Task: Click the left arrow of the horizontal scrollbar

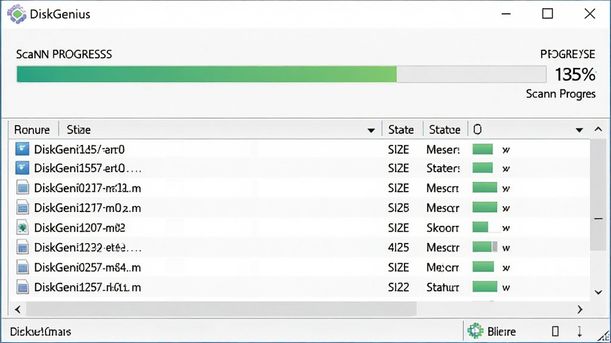Action: pos(17,310)
